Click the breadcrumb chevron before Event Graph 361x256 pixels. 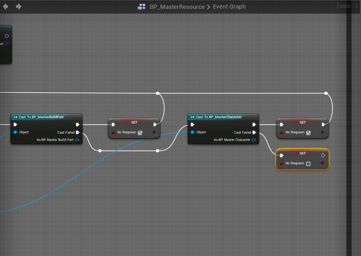[209, 7]
